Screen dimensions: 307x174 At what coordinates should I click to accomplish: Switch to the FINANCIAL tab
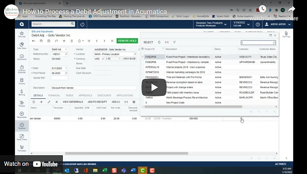point(54,95)
